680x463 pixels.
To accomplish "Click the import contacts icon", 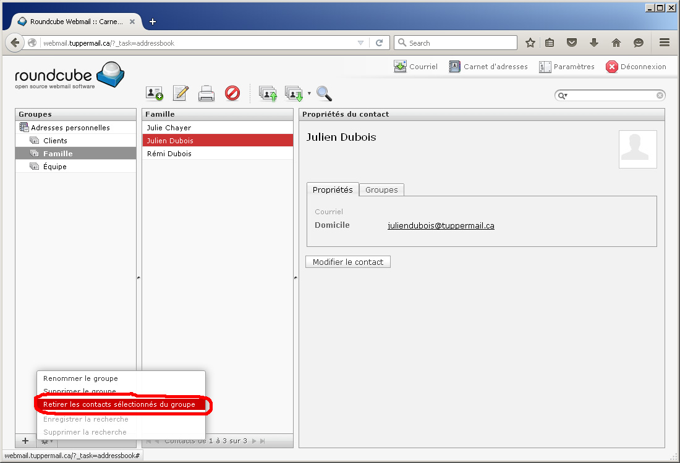I will click(x=268, y=94).
